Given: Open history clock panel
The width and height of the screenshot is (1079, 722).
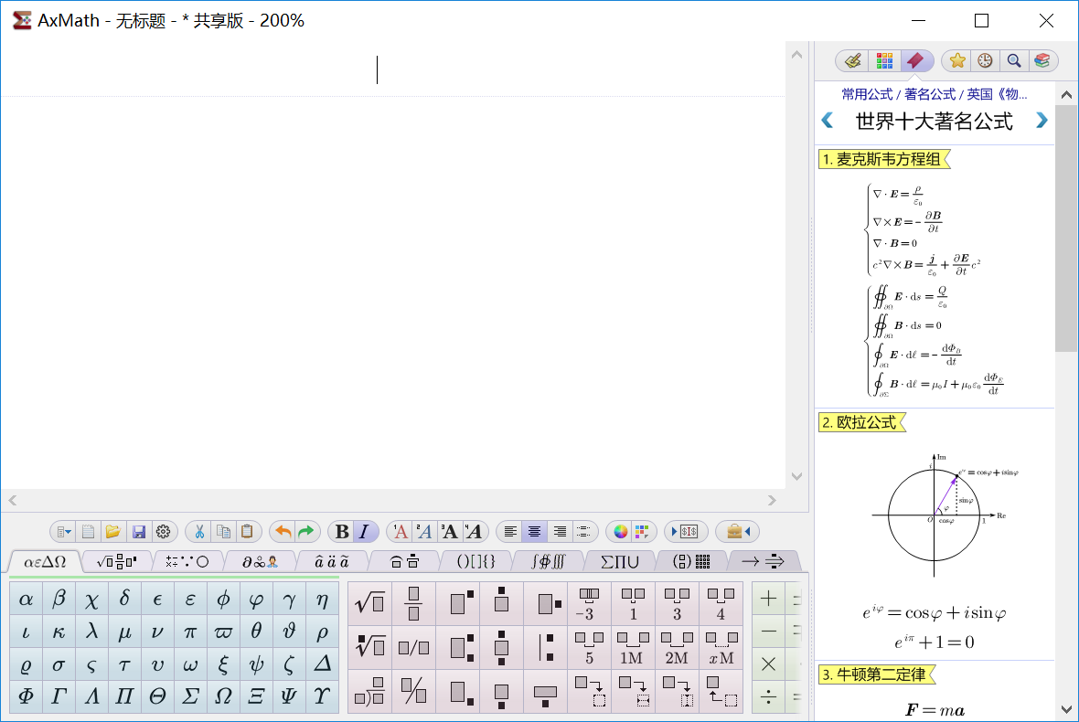Looking at the screenshot, I should (986, 61).
